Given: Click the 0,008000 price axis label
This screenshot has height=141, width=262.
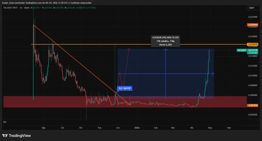Looking at the screenshot, I should [x=253, y=86].
